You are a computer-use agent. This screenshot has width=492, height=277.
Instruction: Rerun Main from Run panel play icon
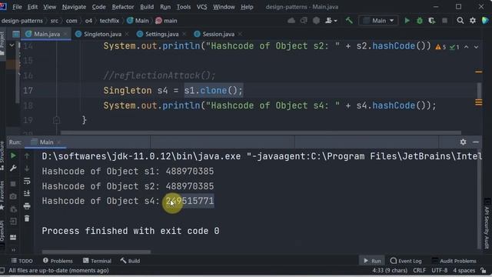click(x=13, y=155)
